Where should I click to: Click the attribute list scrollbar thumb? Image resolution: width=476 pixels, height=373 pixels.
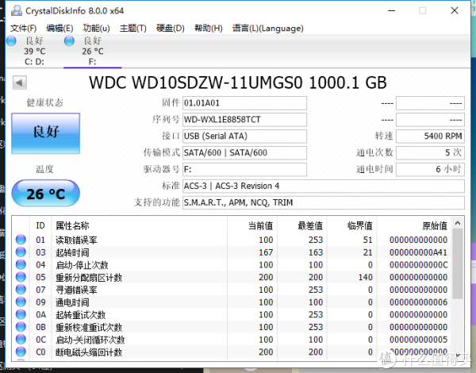458,263
